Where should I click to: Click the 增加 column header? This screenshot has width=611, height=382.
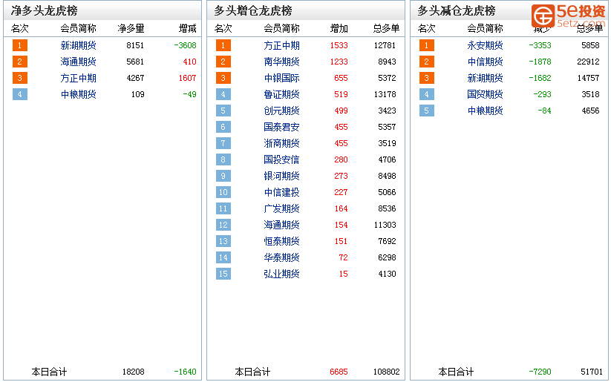point(339,28)
